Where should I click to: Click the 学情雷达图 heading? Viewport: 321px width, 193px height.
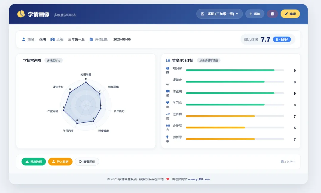coord(32,60)
